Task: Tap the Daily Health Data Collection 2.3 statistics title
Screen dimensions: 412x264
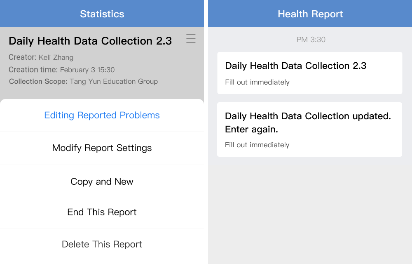Action: (x=90, y=41)
